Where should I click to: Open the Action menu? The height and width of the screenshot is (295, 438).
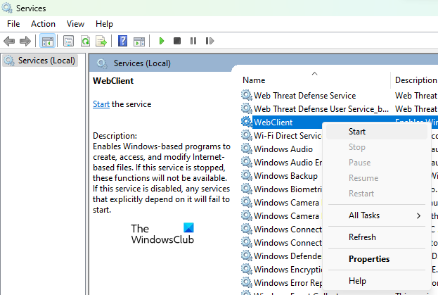pos(43,24)
